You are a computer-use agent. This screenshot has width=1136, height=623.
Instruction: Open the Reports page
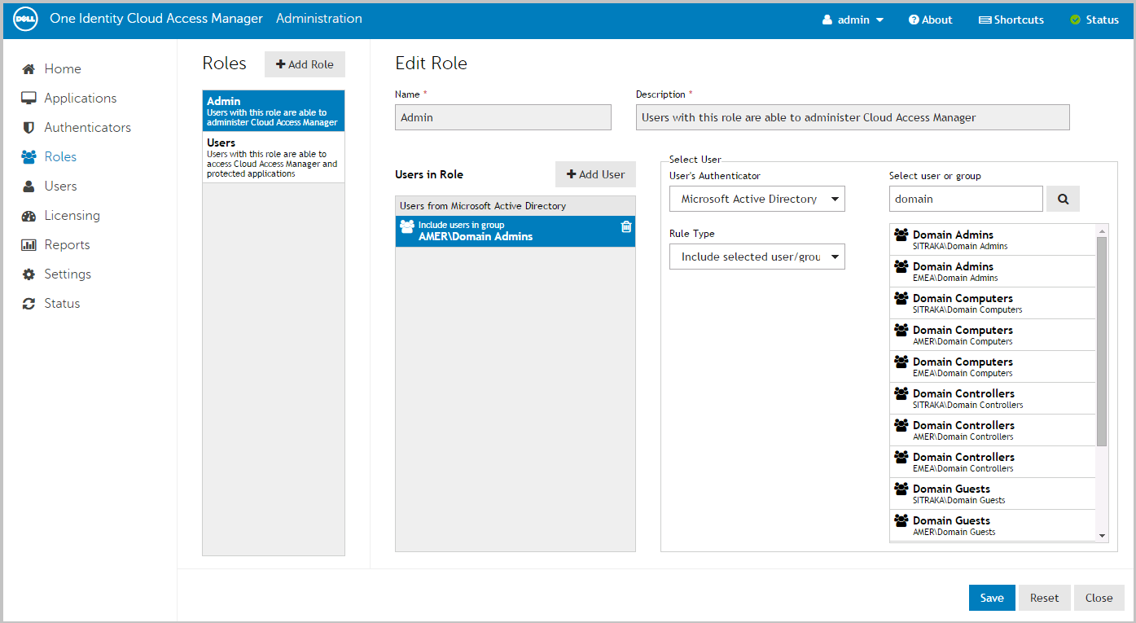[x=67, y=245]
